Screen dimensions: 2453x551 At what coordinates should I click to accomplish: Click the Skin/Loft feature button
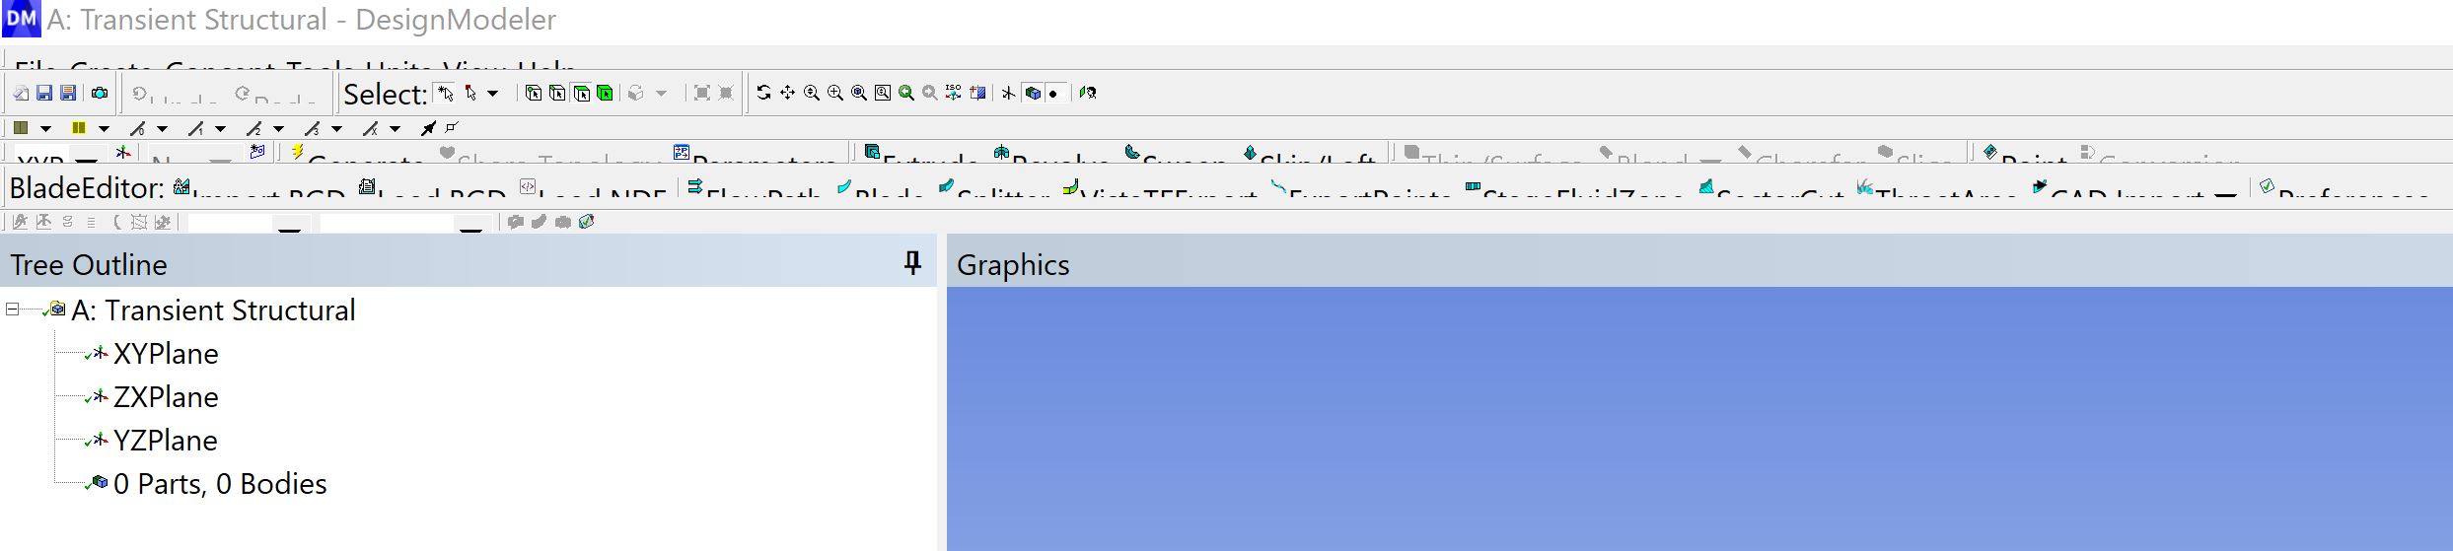[1309, 154]
